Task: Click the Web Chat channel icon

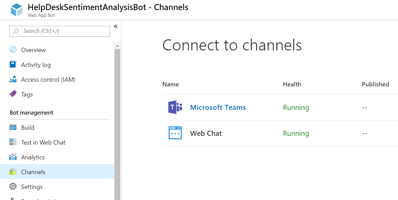Action: click(x=175, y=133)
